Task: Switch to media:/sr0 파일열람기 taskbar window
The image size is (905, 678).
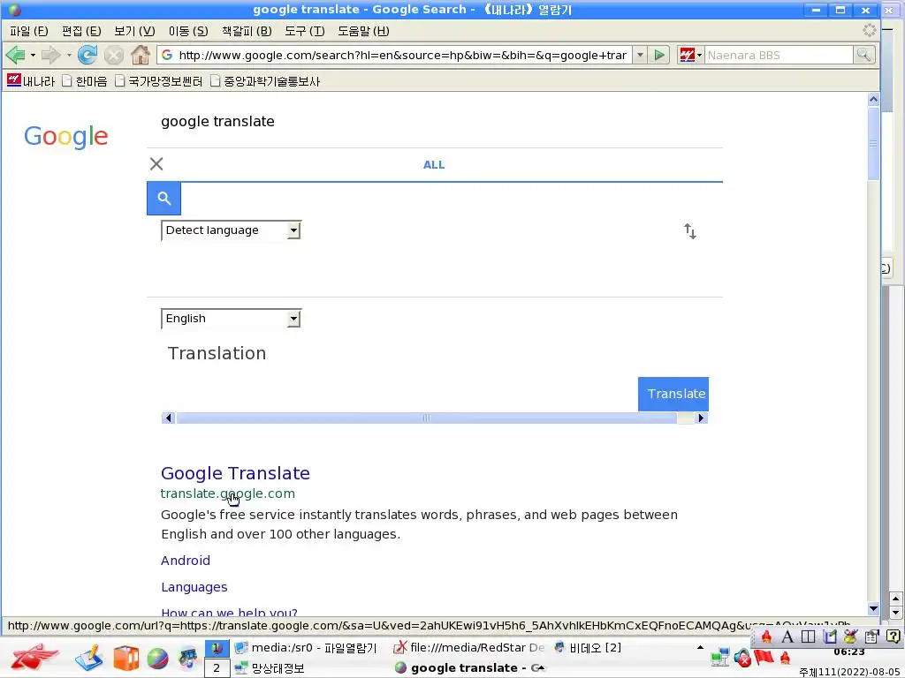Action: (x=306, y=648)
